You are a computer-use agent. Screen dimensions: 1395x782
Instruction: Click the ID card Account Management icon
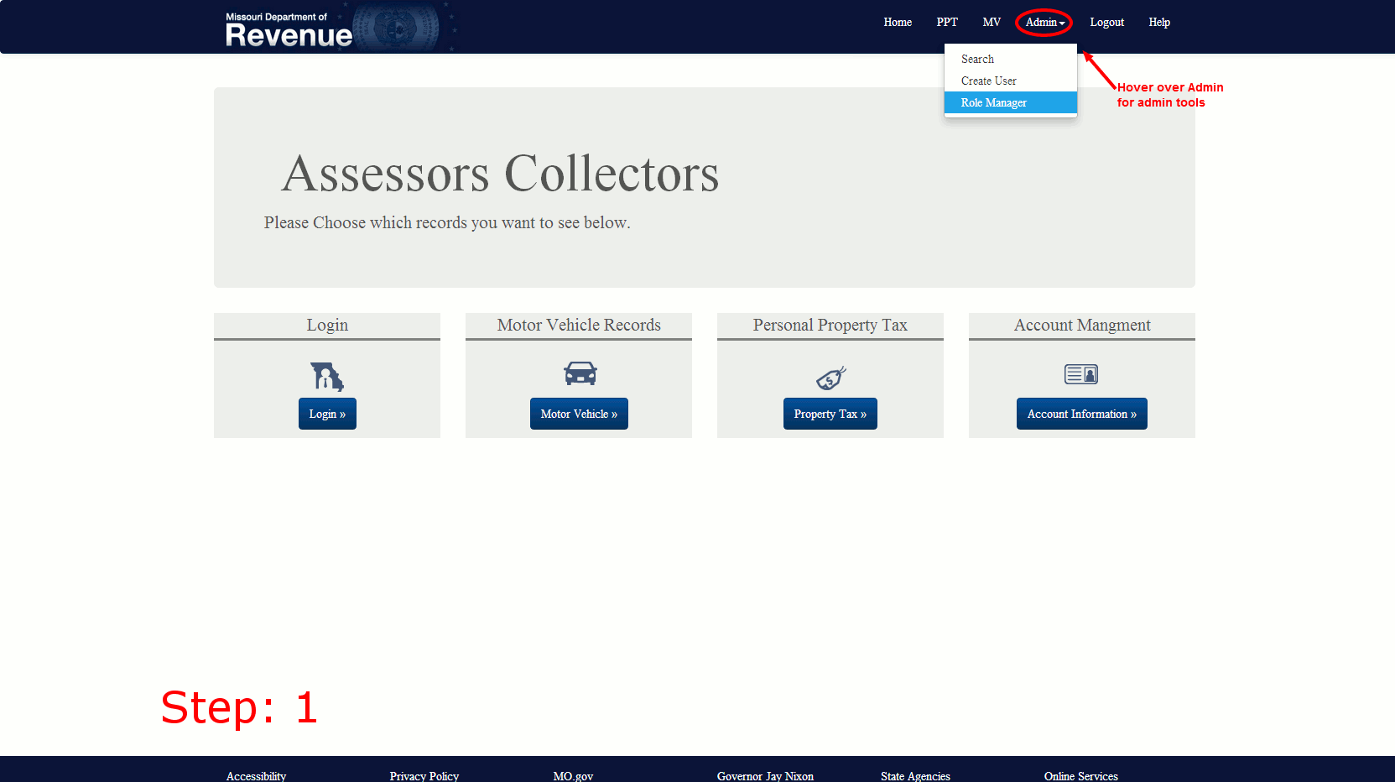tap(1081, 374)
